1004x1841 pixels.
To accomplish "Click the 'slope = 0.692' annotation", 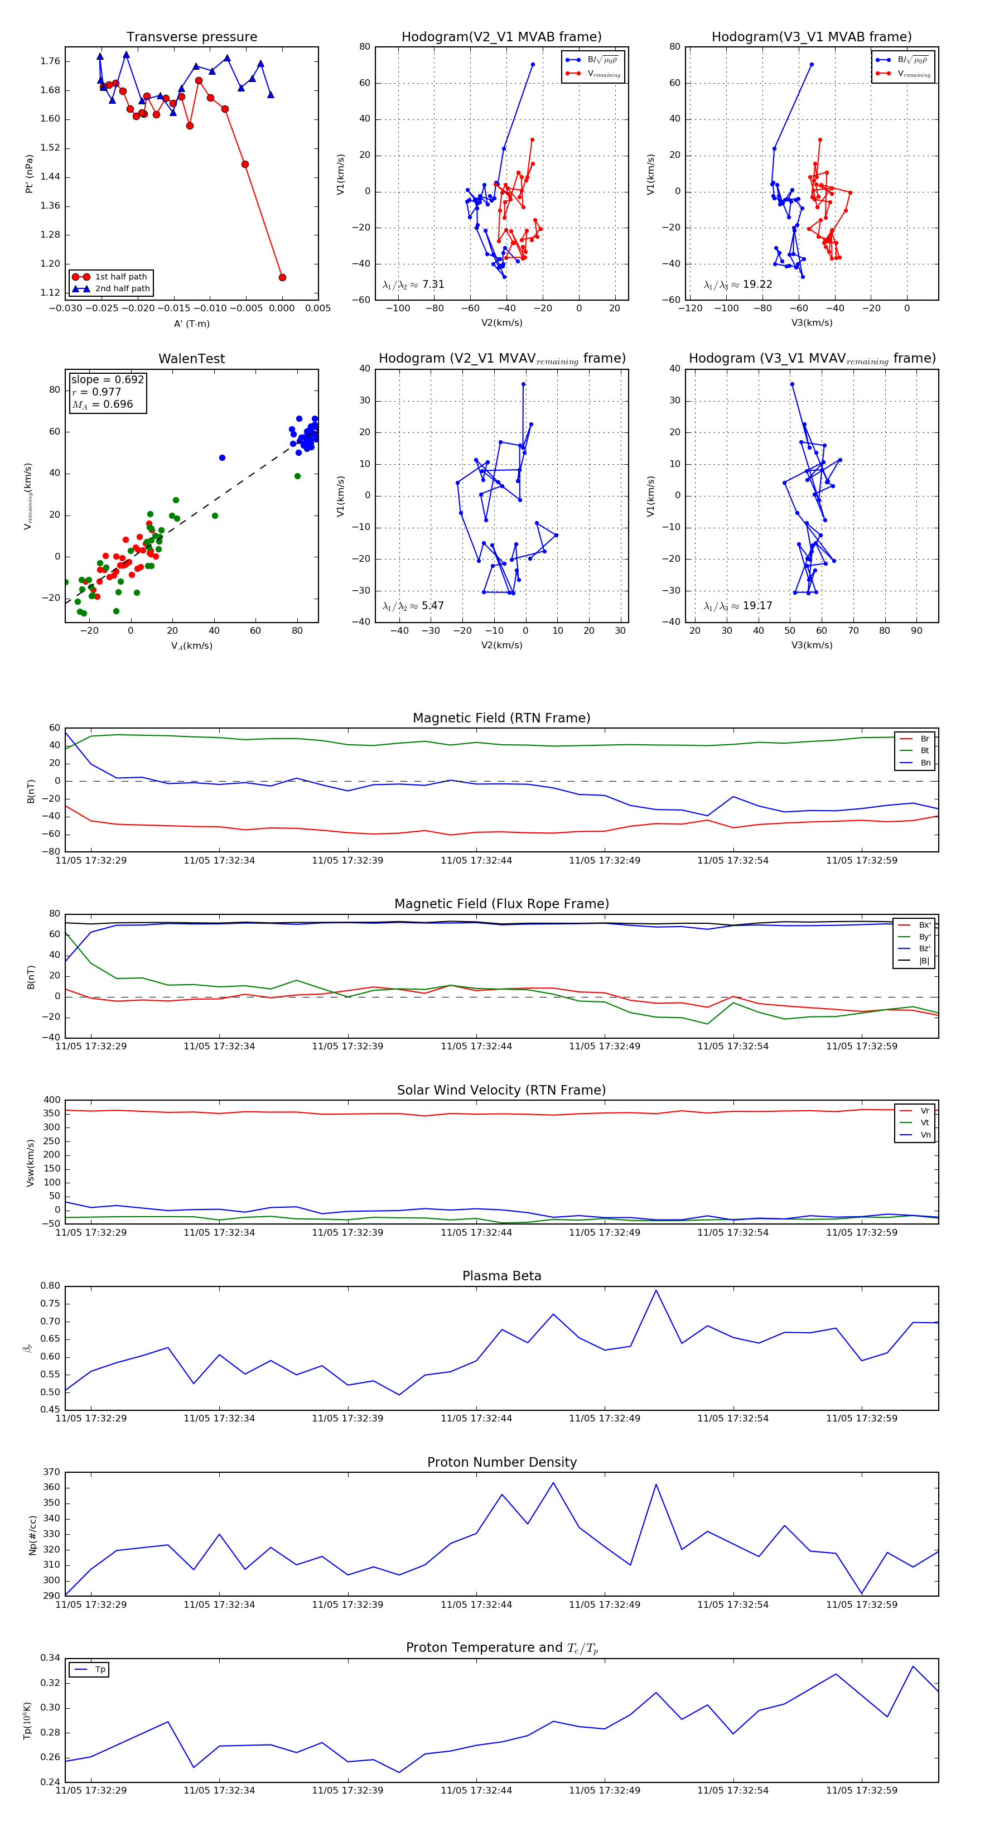I will (x=107, y=379).
